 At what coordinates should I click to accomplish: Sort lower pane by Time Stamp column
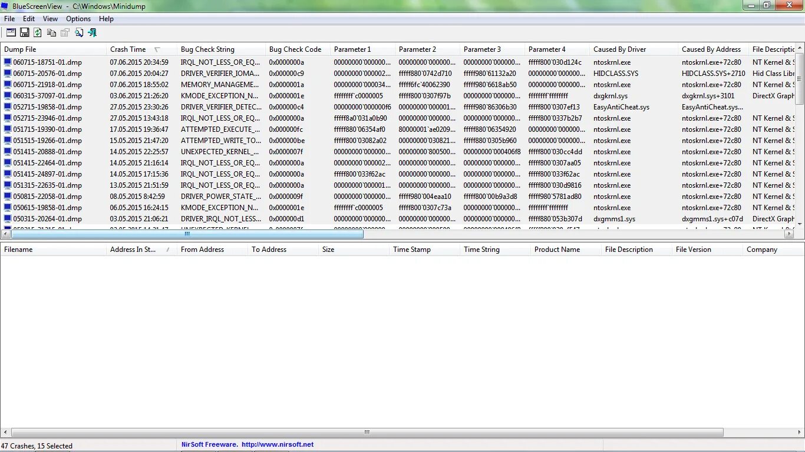click(424, 250)
